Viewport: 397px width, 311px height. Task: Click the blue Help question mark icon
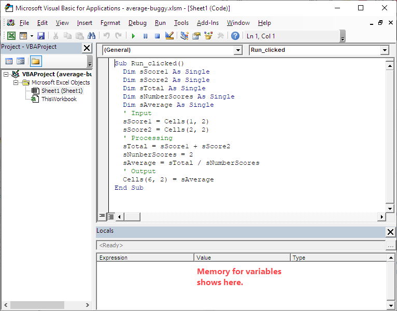235,36
